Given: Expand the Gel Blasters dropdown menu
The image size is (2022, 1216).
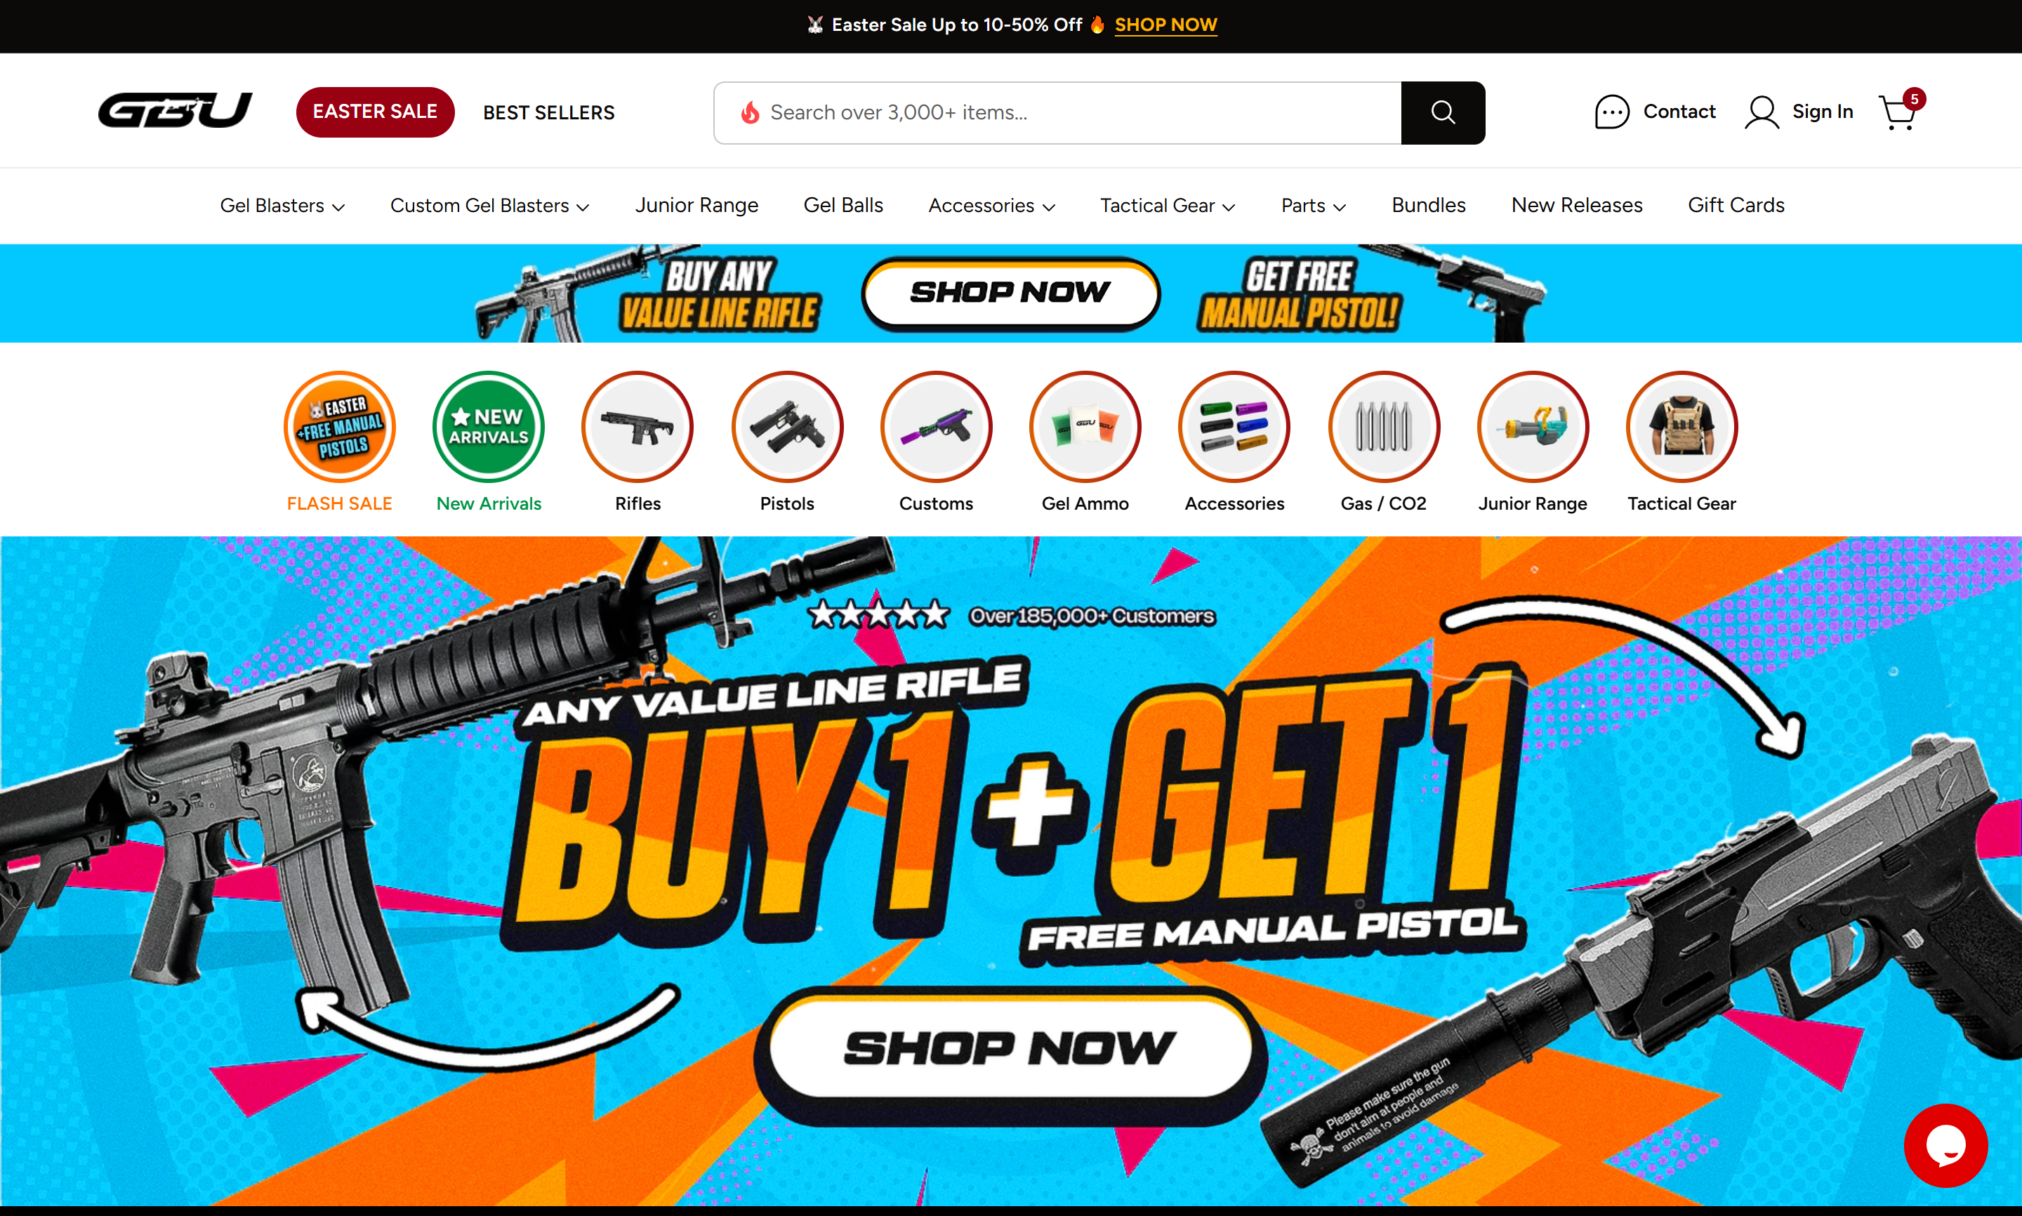Looking at the screenshot, I should [282, 206].
